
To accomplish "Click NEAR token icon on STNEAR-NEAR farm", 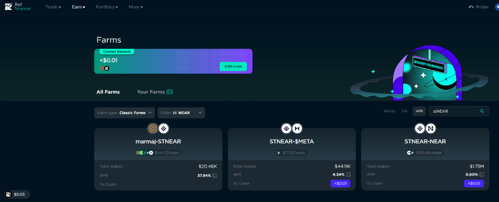I will [431, 129].
